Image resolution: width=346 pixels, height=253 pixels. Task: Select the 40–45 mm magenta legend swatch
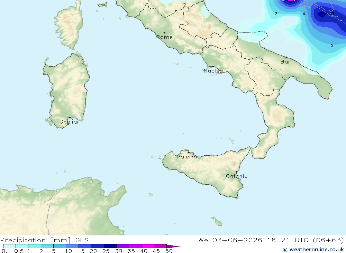tap(148, 246)
